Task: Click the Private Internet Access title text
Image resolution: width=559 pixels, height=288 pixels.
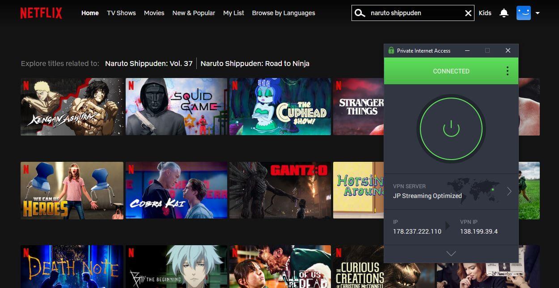Action: (423, 50)
